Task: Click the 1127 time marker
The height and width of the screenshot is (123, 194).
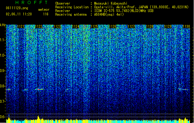Action: click(131, 26)
